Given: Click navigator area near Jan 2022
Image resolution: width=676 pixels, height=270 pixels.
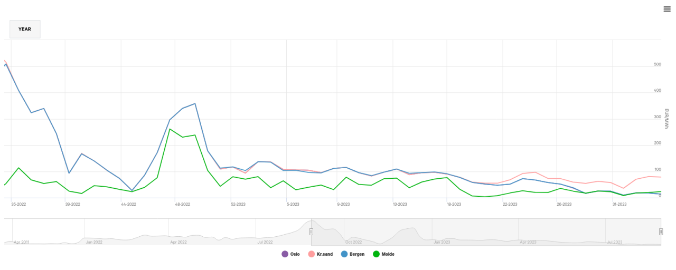Looking at the screenshot, I should (x=94, y=237).
